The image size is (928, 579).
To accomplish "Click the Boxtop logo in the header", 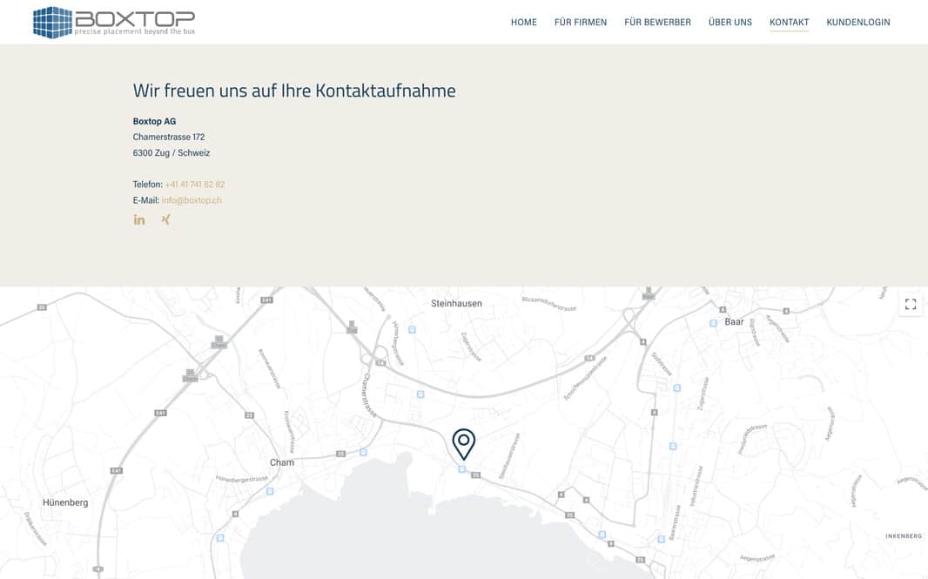I will coord(113,22).
